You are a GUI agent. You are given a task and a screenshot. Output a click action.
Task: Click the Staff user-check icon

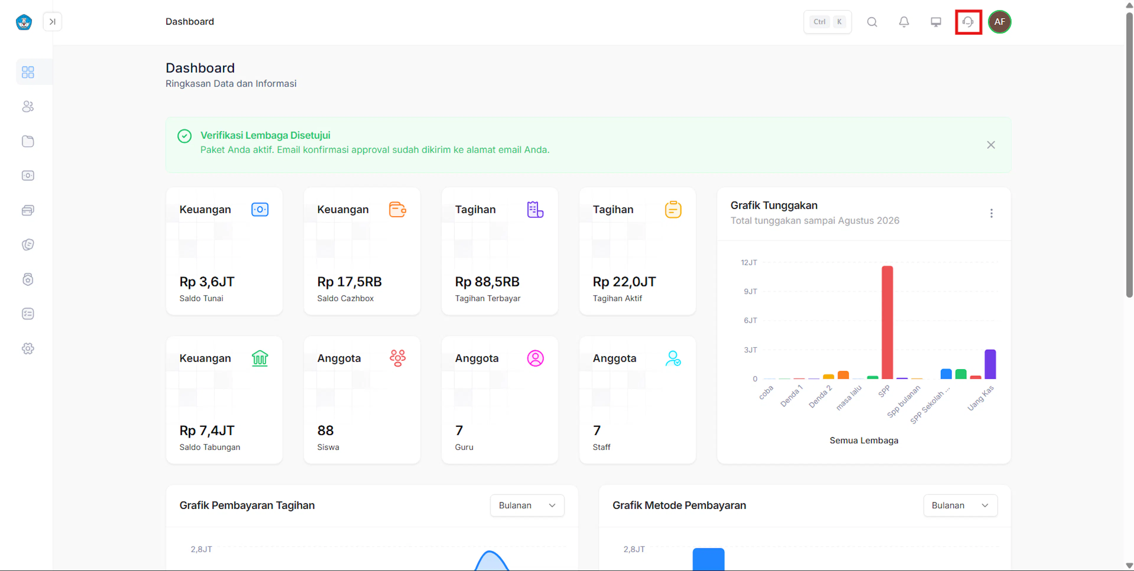point(673,358)
